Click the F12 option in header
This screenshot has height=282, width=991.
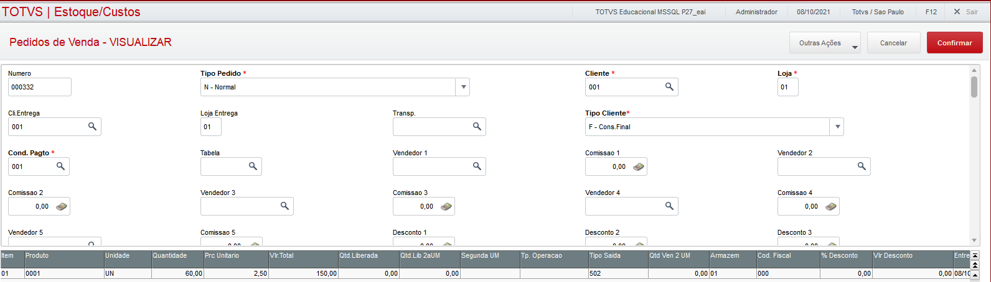point(931,12)
